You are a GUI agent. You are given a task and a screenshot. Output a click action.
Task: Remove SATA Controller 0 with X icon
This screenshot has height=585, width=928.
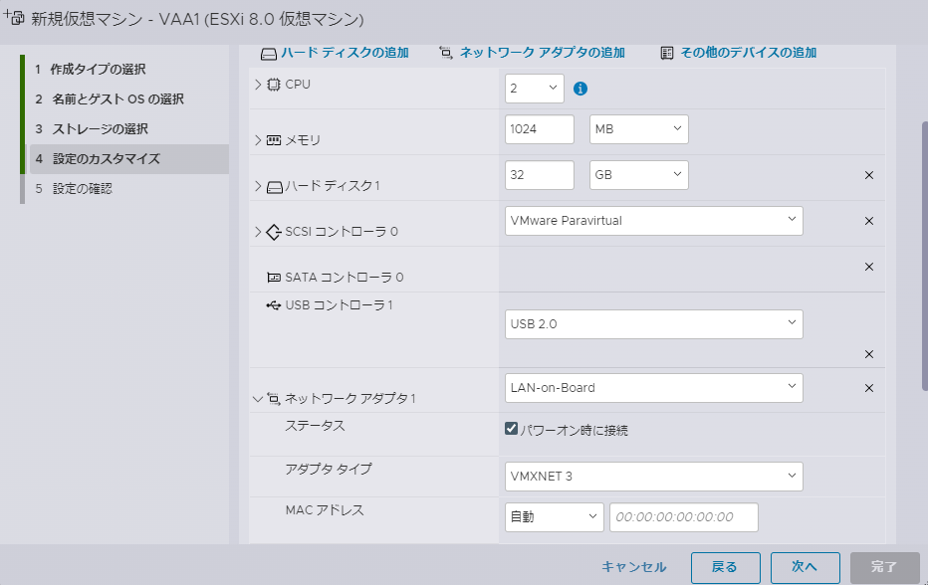tap(868, 267)
